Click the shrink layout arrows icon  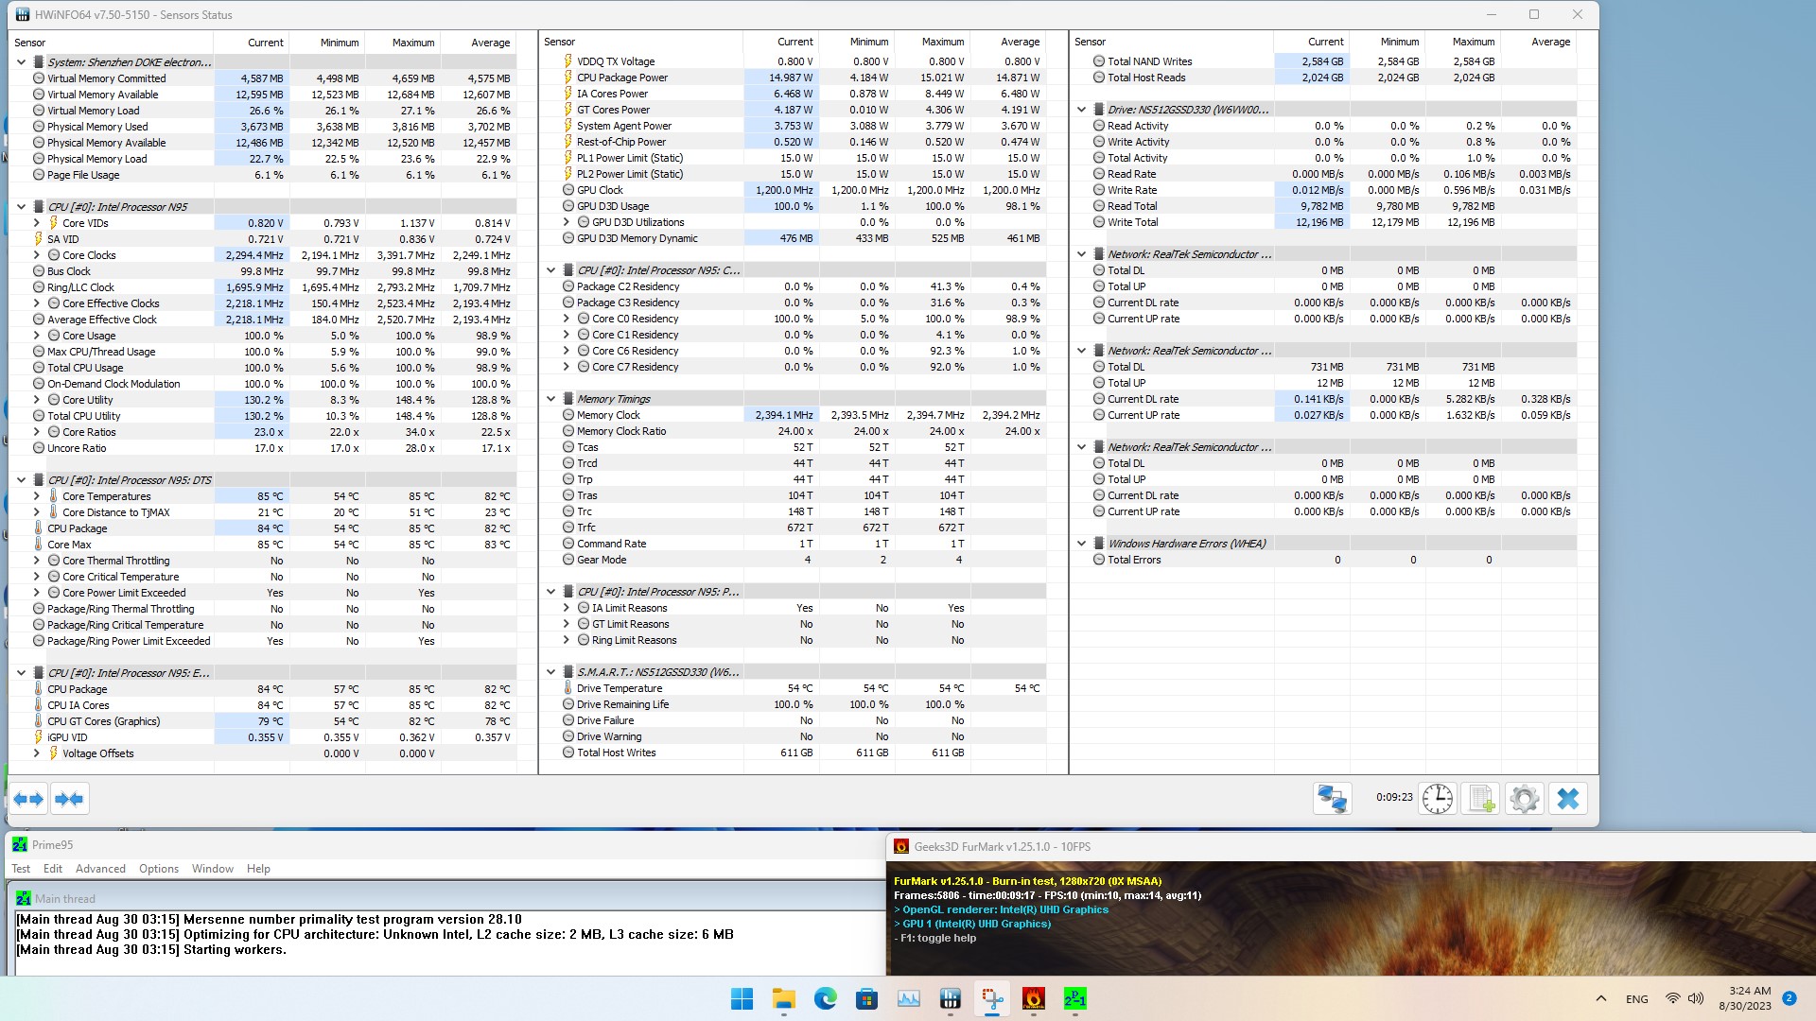pos(69,800)
